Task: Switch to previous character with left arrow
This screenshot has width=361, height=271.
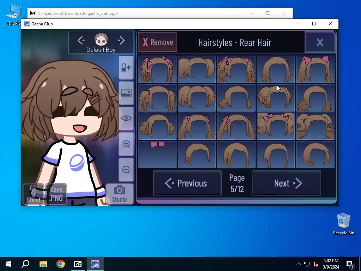Action: point(81,41)
